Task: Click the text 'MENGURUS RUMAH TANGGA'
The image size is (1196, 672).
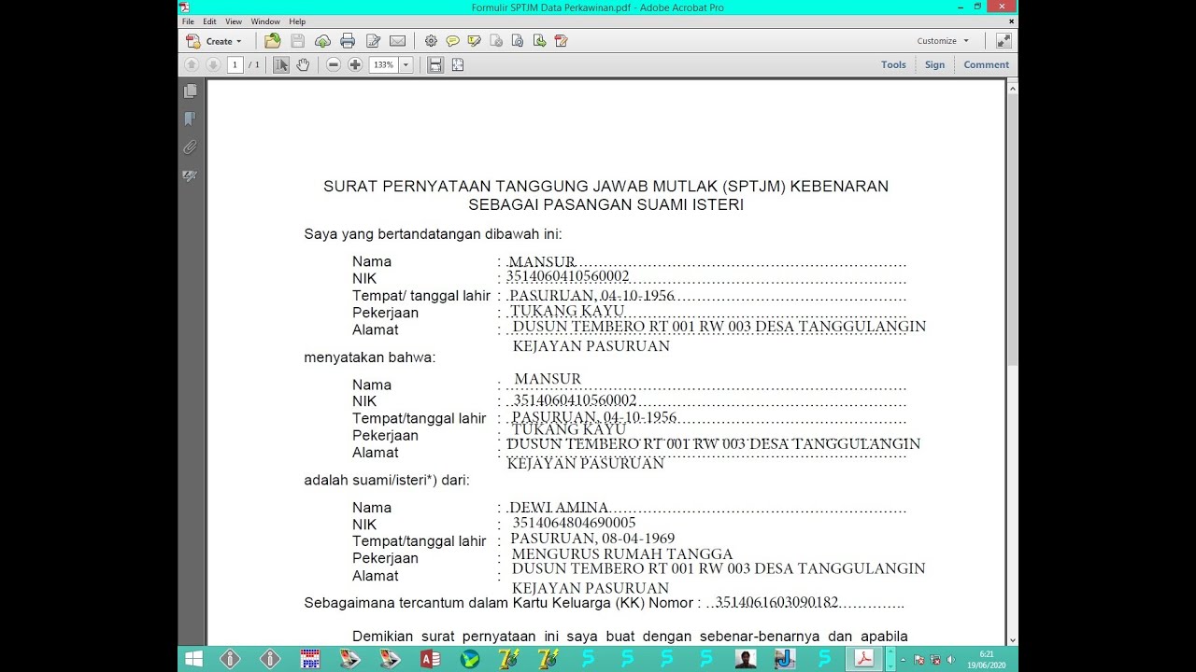Action: click(622, 554)
